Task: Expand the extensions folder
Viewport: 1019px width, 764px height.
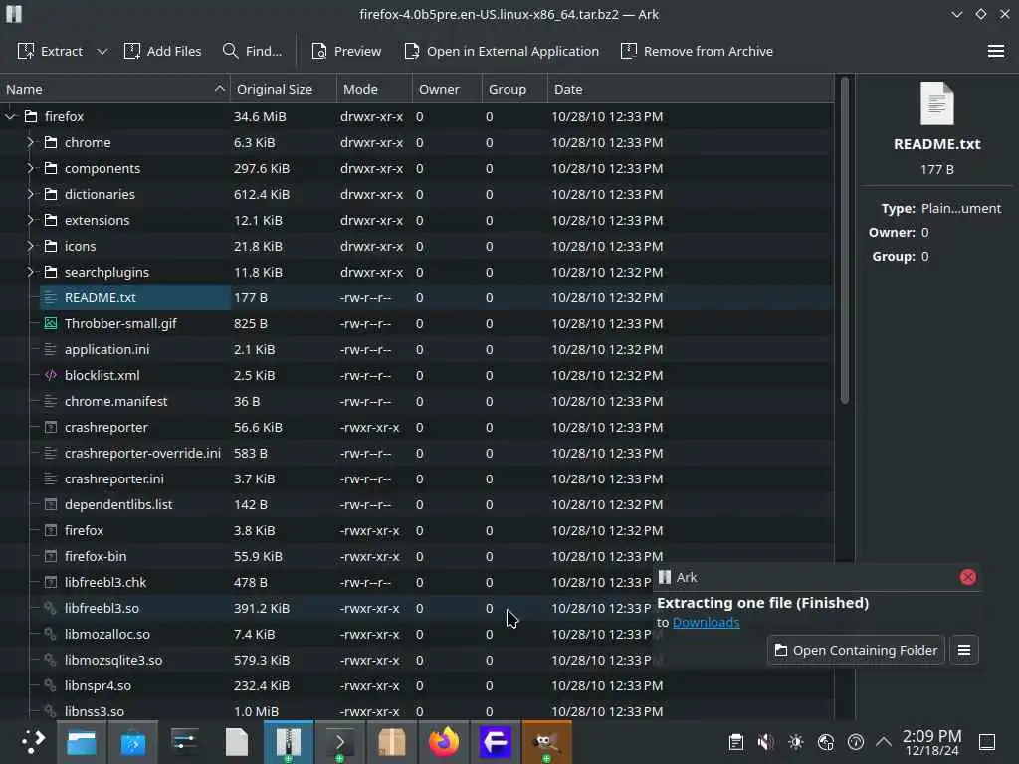Action: (x=30, y=220)
